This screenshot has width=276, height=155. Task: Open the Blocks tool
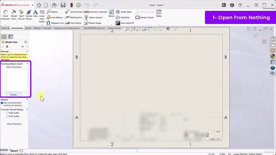point(111,13)
